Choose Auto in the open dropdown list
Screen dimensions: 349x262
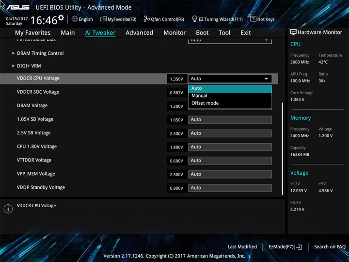coord(230,88)
